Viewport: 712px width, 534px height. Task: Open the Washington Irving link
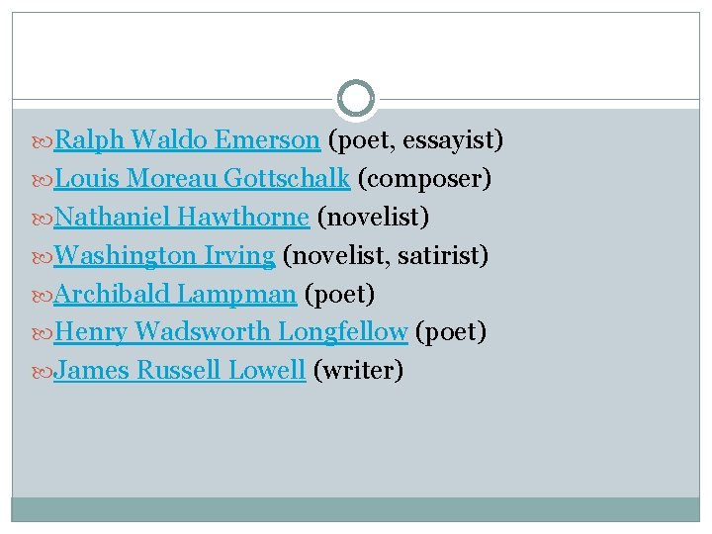point(163,256)
